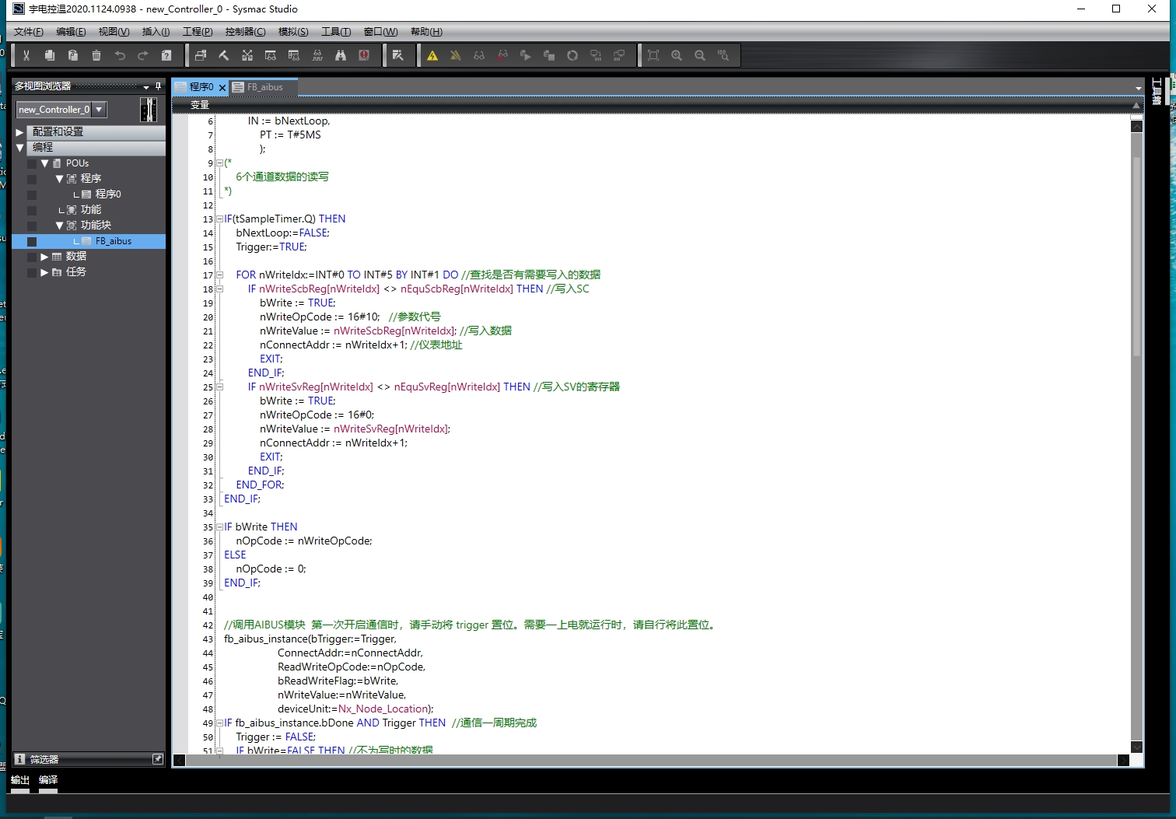Screen dimensions: 1176x819
Task: Expand the 任务 tree node
Action: pos(44,272)
